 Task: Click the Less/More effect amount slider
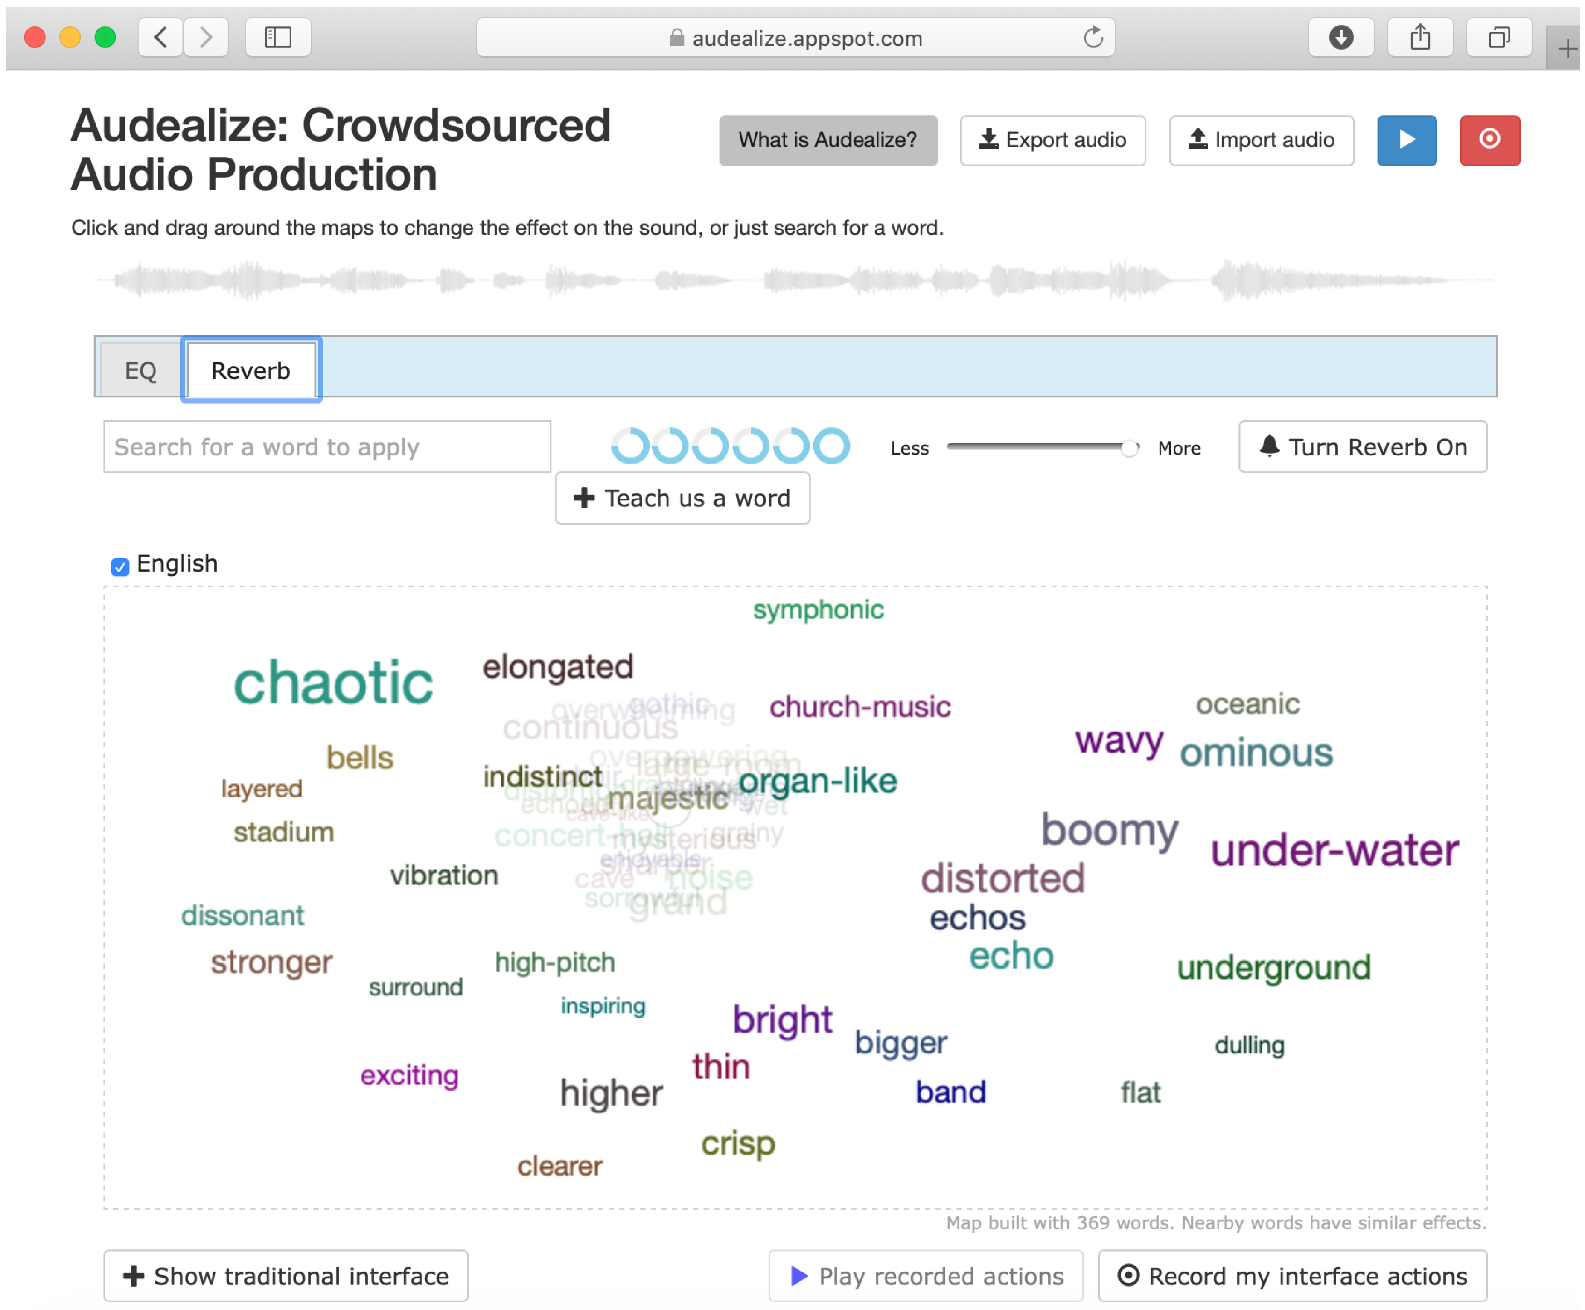click(x=1042, y=447)
